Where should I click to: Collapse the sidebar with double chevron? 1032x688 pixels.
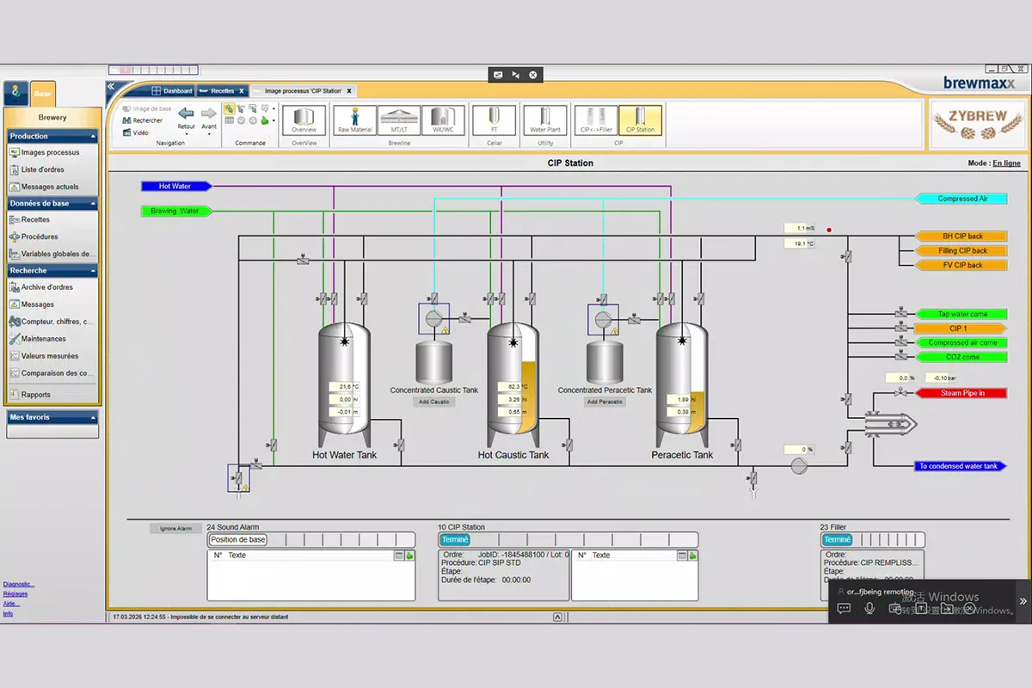(x=111, y=86)
